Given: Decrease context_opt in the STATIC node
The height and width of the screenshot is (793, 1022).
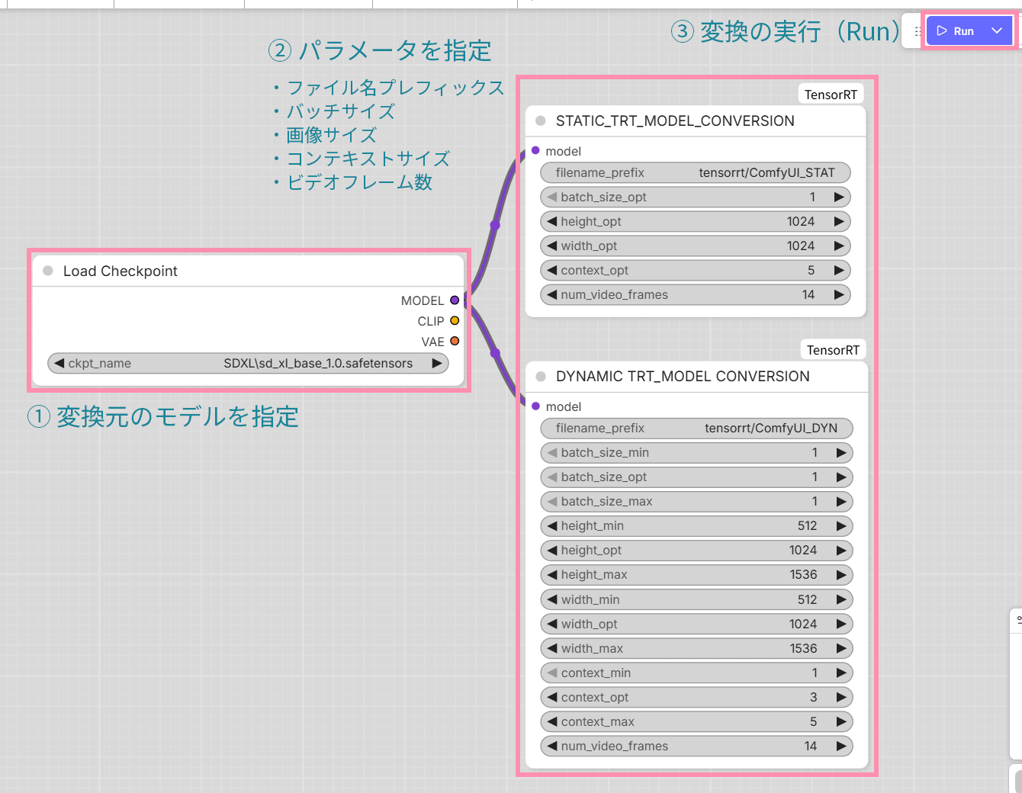Looking at the screenshot, I should (x=551, y=271).
